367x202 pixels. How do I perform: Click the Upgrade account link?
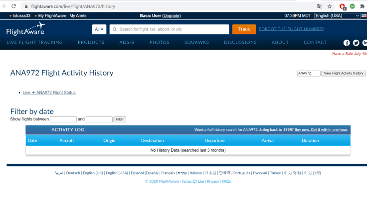coord(172,15)
